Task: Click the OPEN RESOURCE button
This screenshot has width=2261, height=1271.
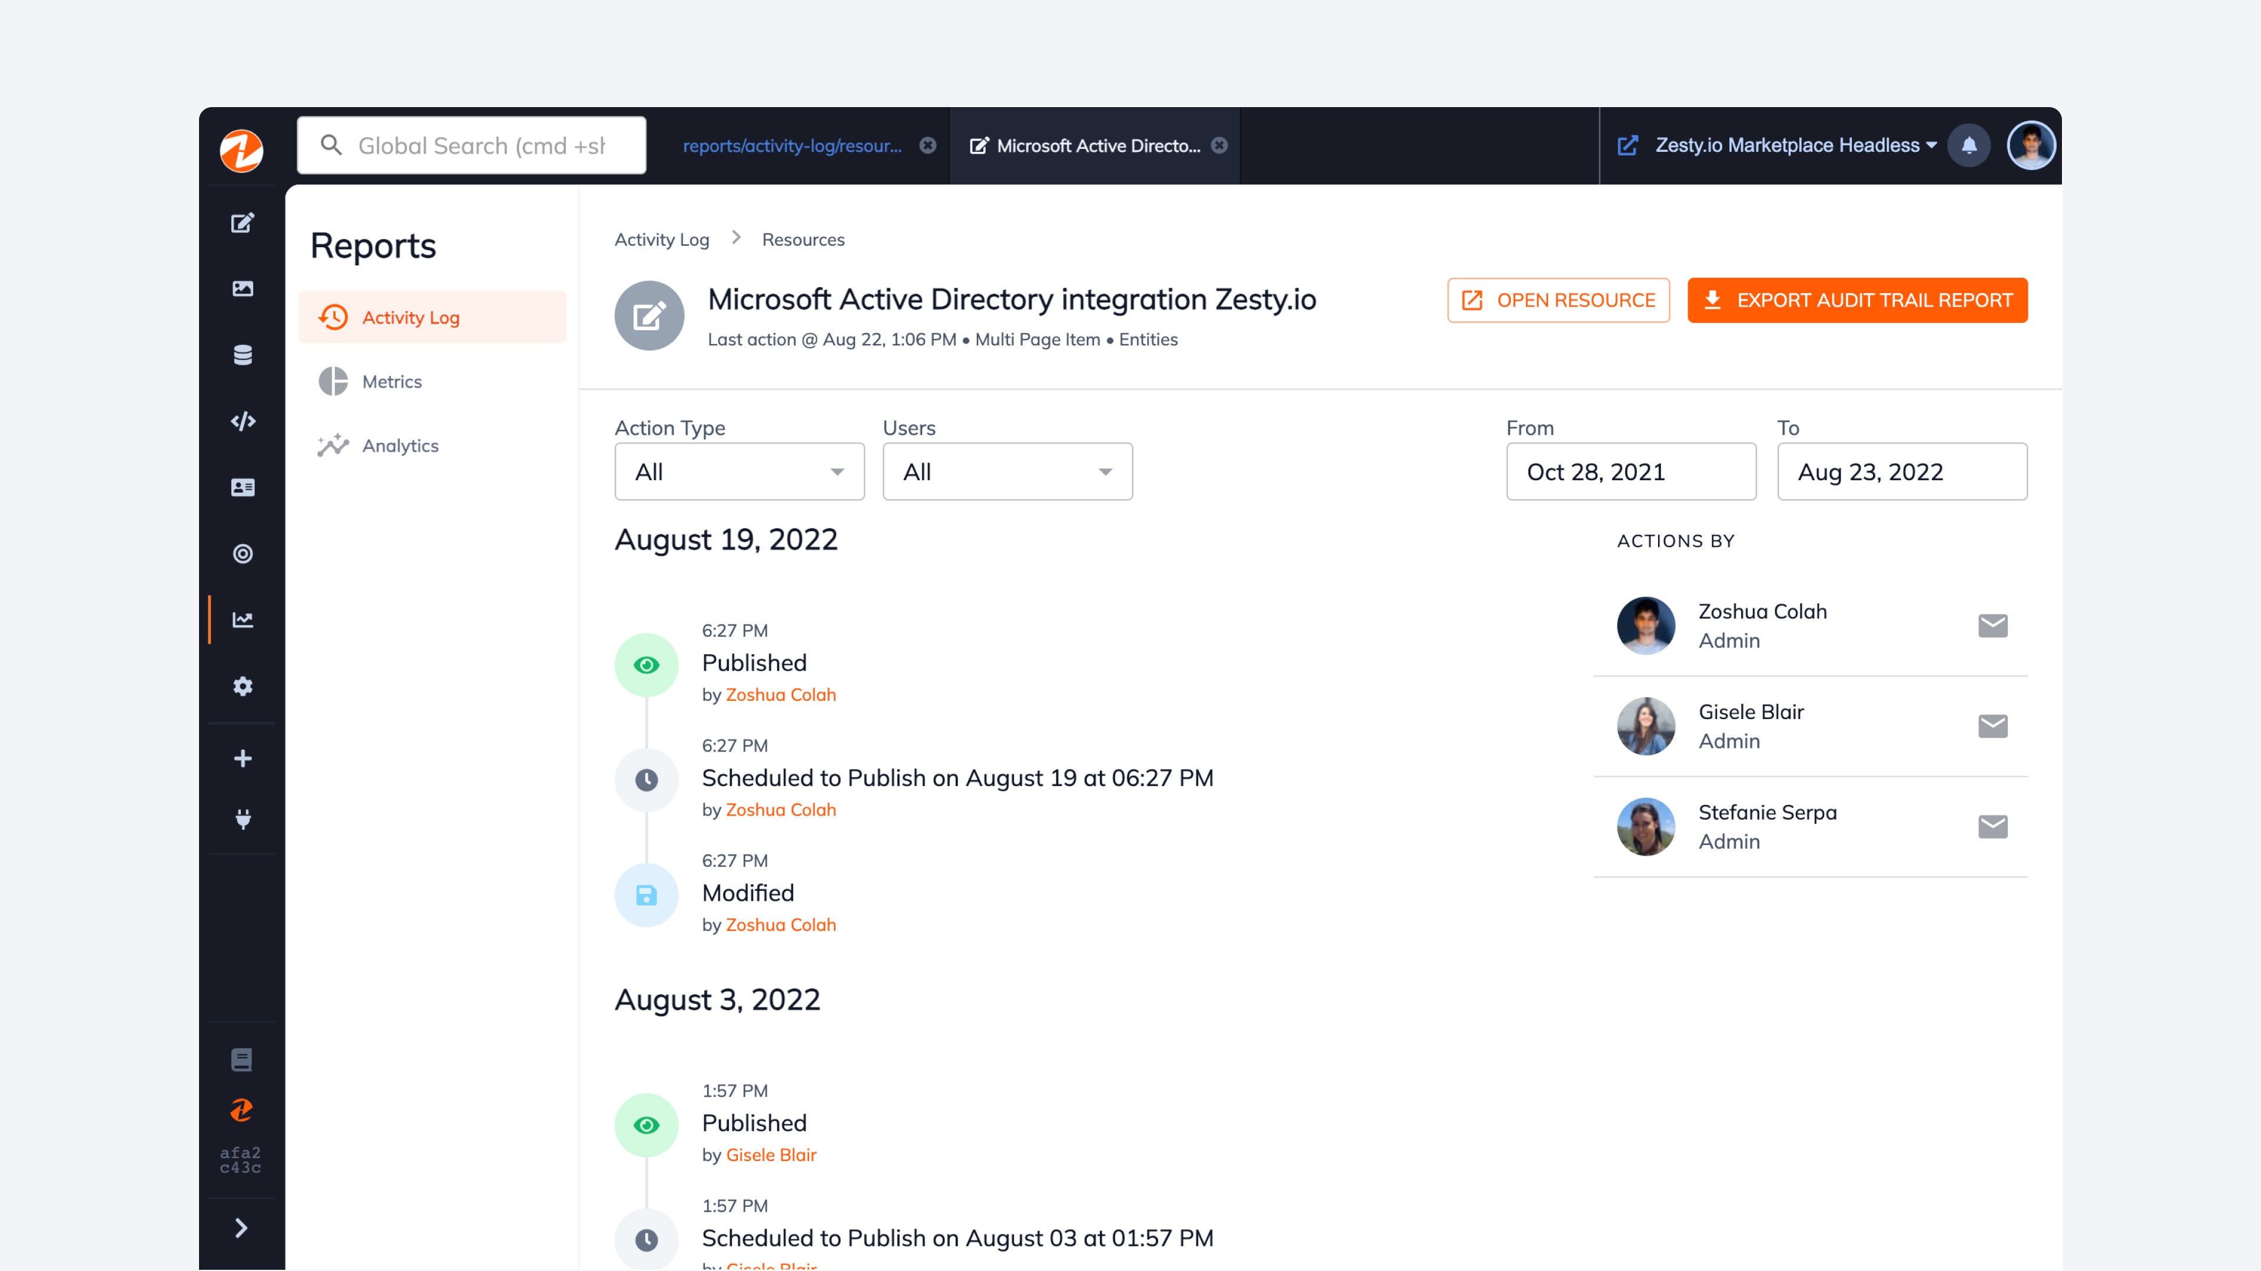Action: (x=1558, y=301)
